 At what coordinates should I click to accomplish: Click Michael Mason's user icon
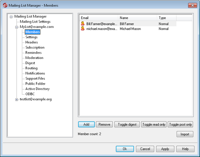point(83,29)
